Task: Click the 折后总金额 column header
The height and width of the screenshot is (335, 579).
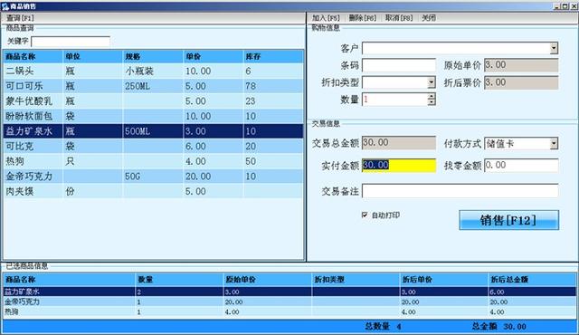Action: [x=532, y=280]
